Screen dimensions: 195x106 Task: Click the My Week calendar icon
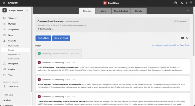point(4,24)
